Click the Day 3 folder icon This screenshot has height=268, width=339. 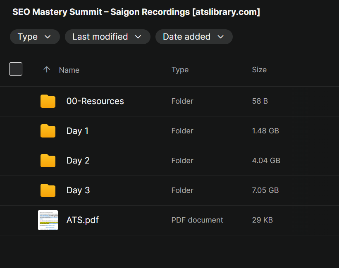pyautogui.click(x=48, y=190)
